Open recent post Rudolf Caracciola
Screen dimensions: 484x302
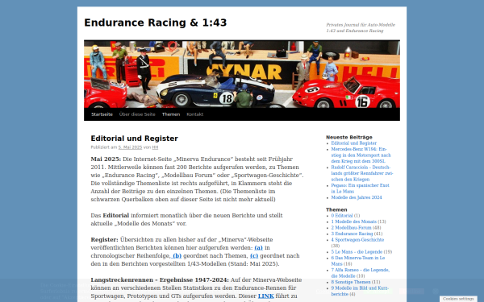pyautogui.click(x=362, y=173)
